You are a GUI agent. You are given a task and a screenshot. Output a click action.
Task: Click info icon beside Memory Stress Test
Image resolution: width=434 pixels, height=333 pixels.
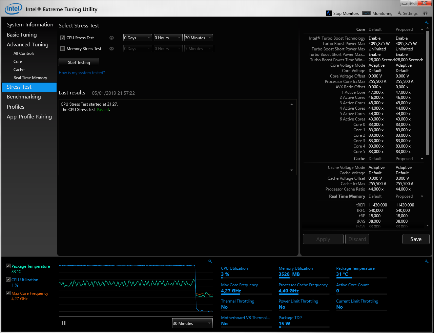111,49
